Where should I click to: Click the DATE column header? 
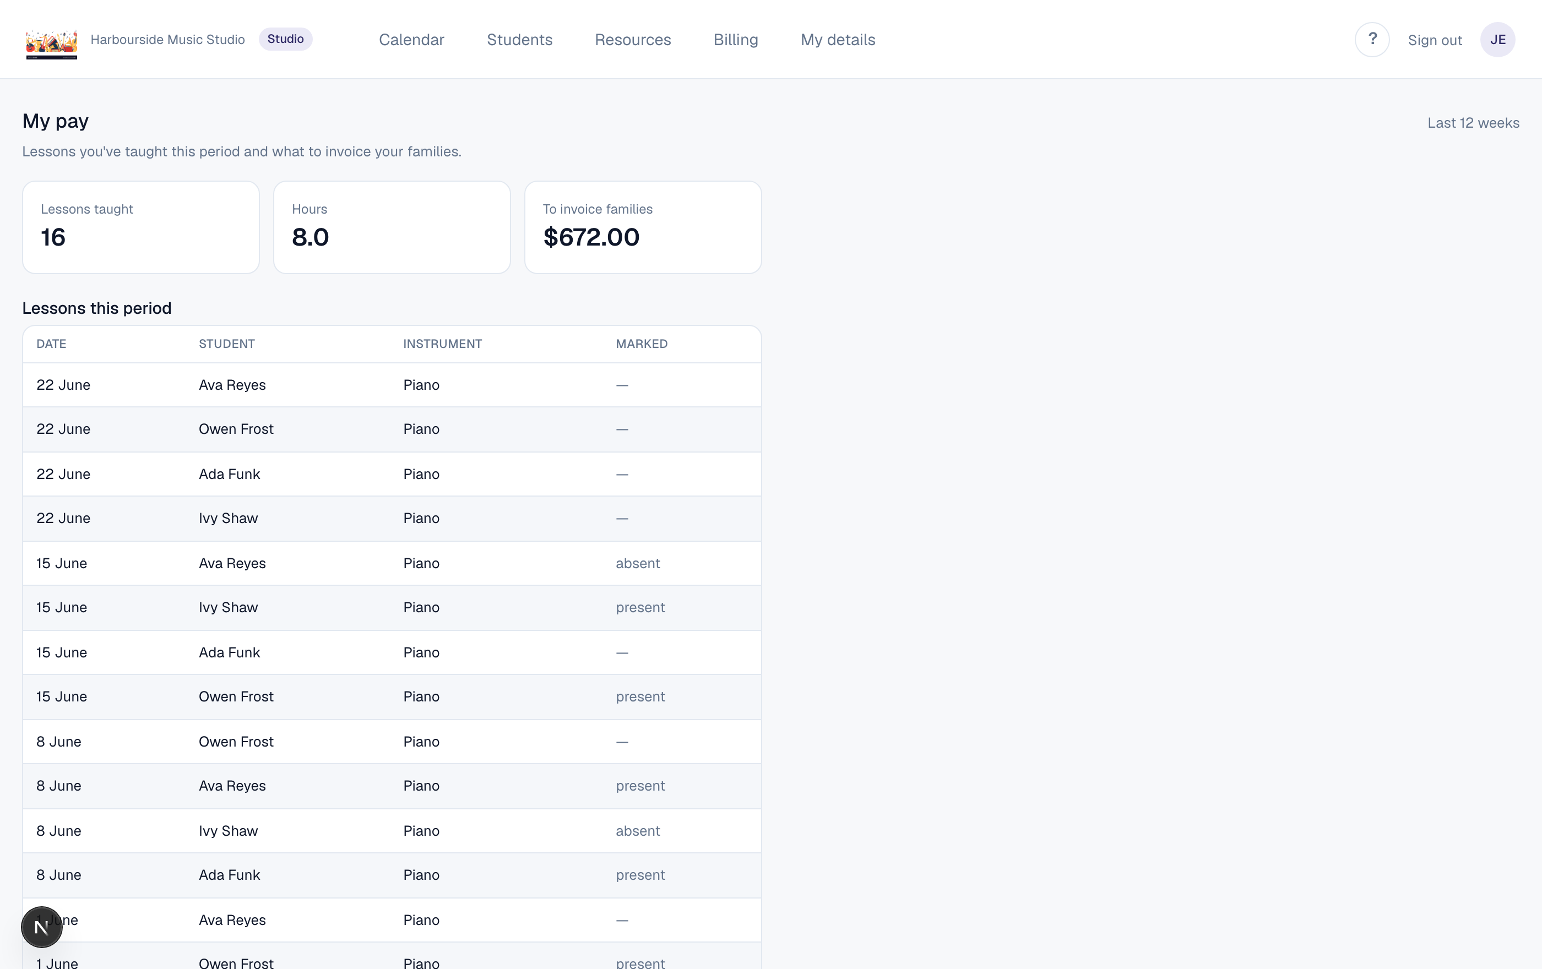[x=51, y=344]
